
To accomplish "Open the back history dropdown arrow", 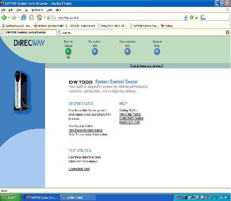I will tap(9, 18).
